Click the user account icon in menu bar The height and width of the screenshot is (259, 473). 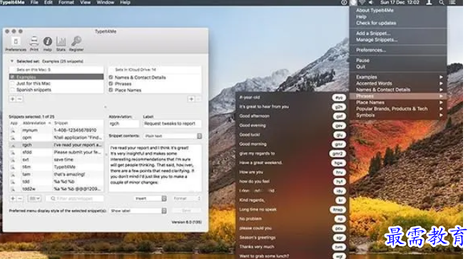tap(429, 2)
